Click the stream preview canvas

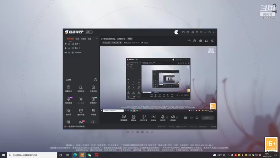pyautogui.click(x=158, y=79)
